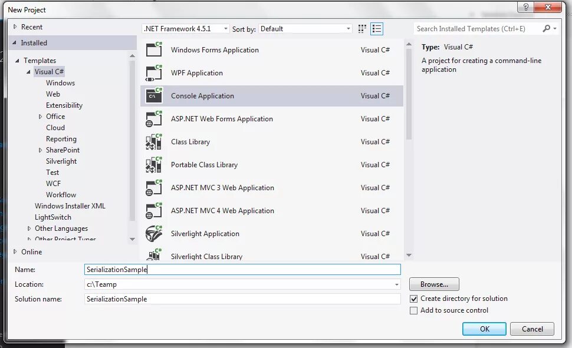Switch to medium icons list view
572x348 pixels.
(x=376, y=29)
